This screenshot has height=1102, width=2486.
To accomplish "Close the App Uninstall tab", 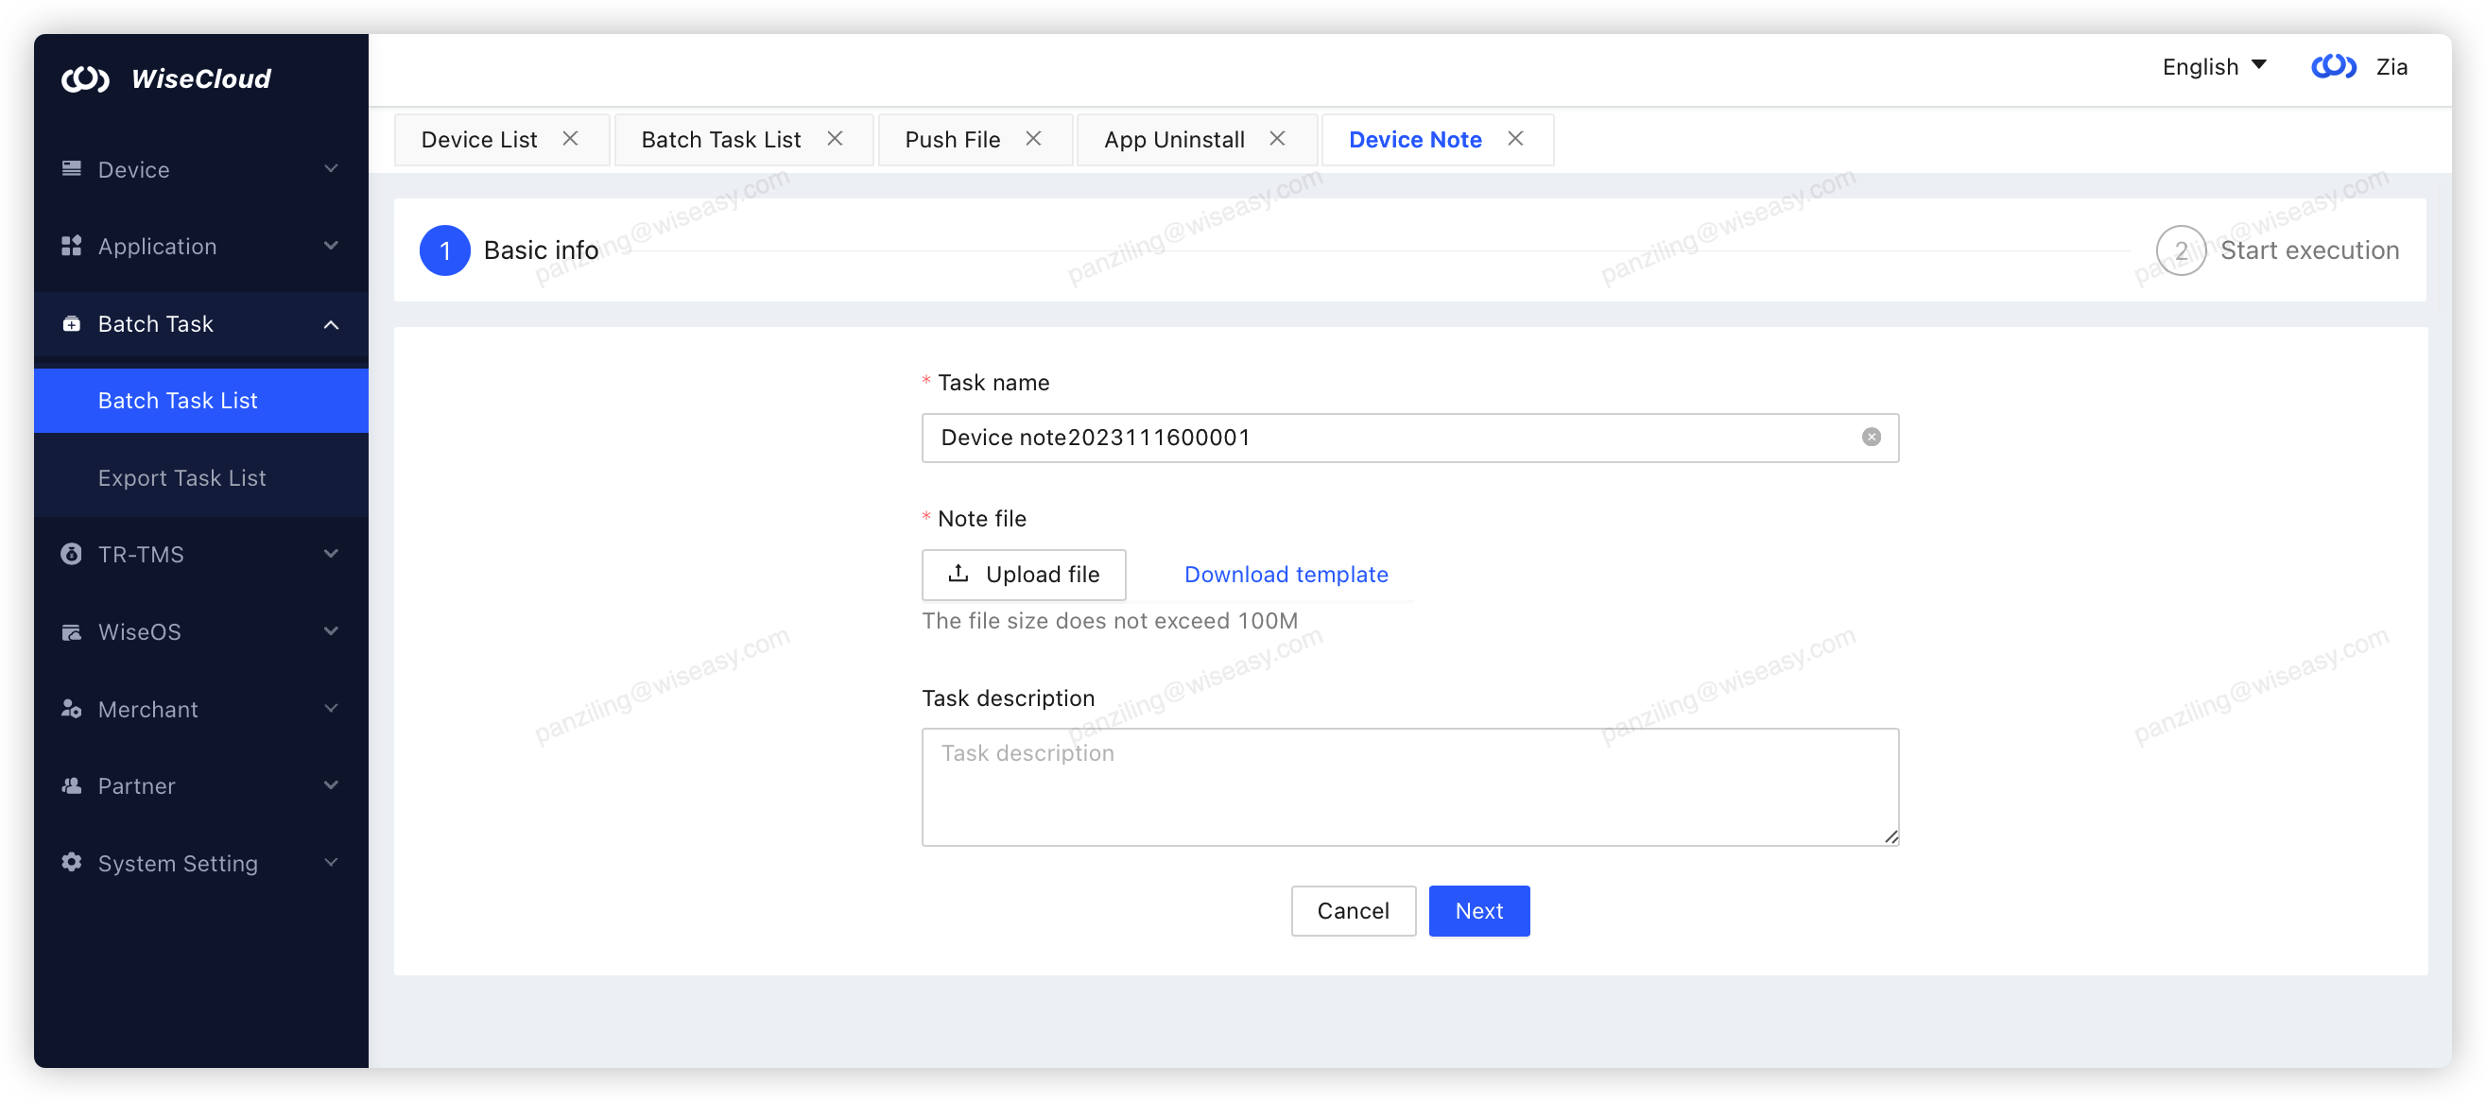I will [x=1277, y=139].
